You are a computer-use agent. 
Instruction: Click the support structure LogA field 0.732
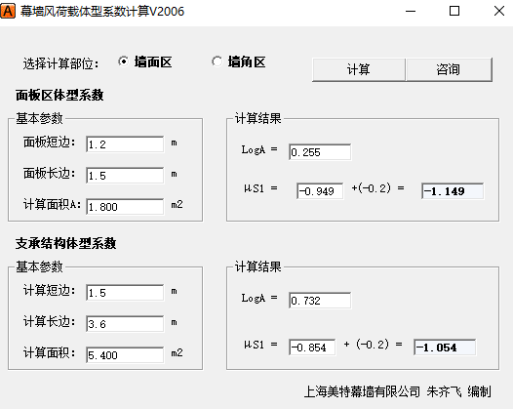click(x=320, y=301)
